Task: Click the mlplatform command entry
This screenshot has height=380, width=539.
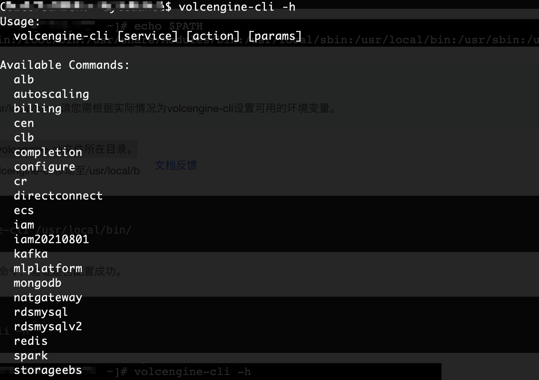Action: 48,268
